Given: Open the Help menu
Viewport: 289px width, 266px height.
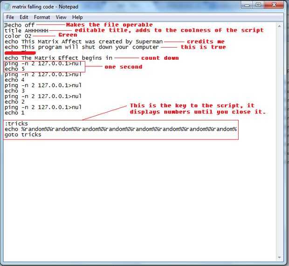Looking at the screenshot, I should coord(77,17).
